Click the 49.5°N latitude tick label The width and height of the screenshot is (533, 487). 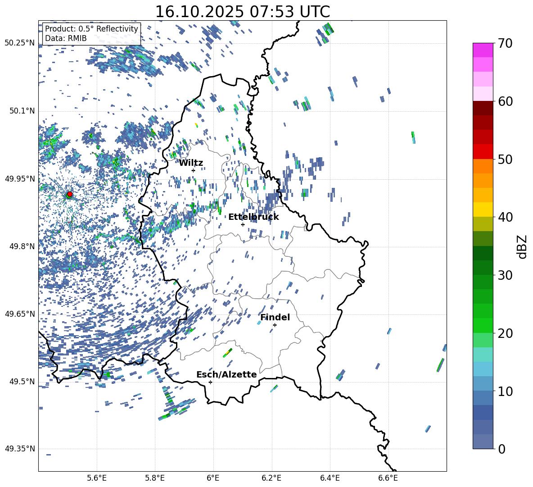21,382
